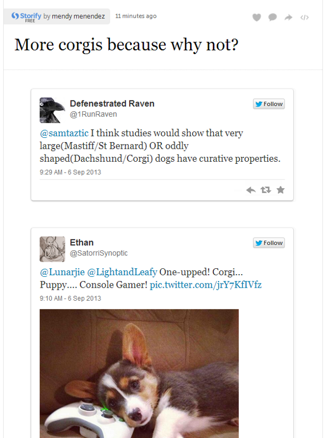Reply to Defenestrated Raven's tweet
Image resolution: width=324 pixels, height=438 pixels.
251,190
